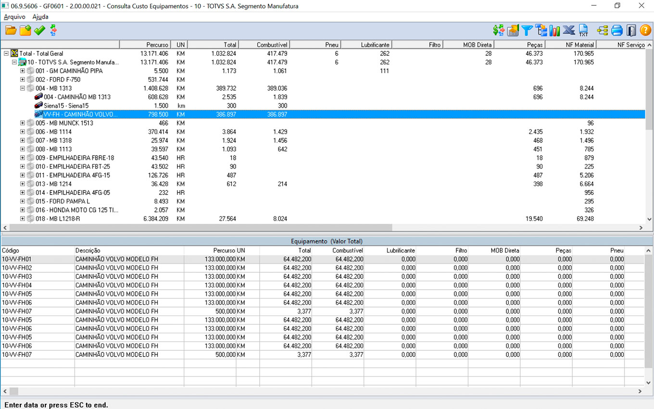Viewport: 654px width, 409px height.
Task: Click the orange help question mark icon
Action: point(645,31)
